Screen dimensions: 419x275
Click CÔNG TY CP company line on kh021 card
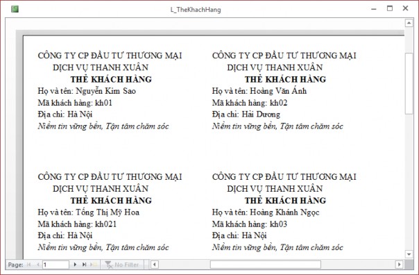110,177
